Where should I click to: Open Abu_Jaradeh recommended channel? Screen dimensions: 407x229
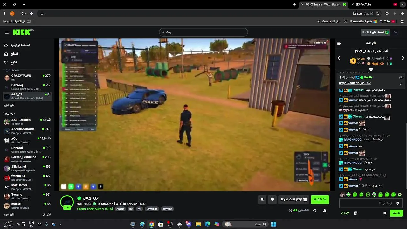(27, 121)
